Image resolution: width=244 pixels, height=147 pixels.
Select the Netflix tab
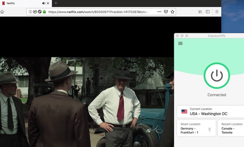click(26, 3)
